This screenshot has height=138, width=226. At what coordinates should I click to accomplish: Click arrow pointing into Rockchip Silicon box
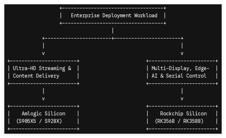tap(182, 99)
